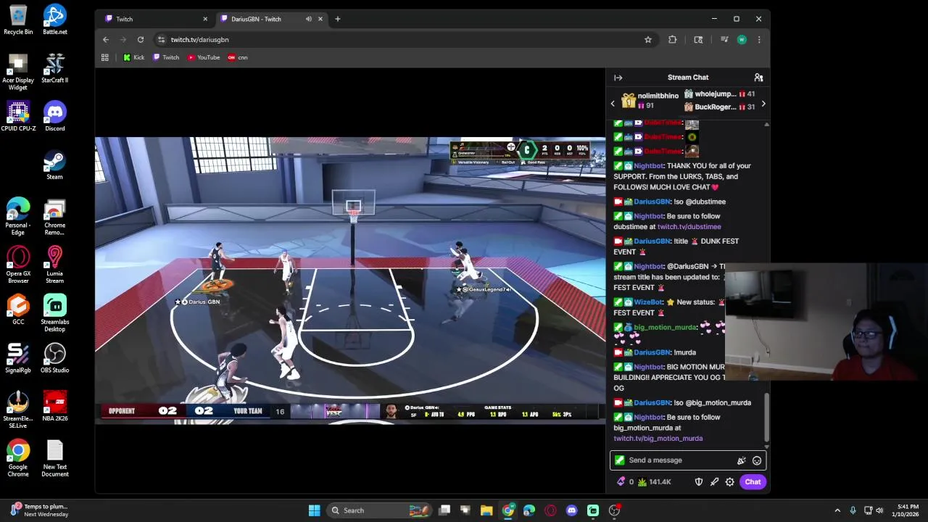The height and width of the screenshot is (522, 928).
Task: Show next gift leaderboard page
Action: [x=763, y=104]
